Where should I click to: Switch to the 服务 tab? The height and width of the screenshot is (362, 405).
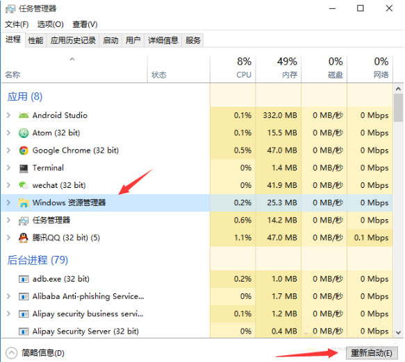pyautogui.click(x=192, y=40)
